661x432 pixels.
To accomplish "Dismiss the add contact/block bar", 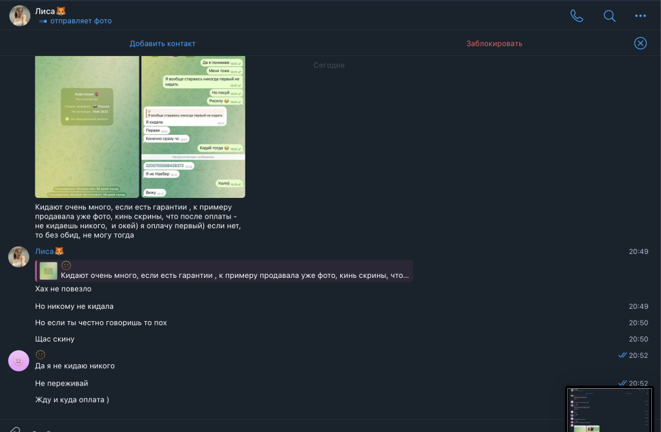I will tap(640, 43).
